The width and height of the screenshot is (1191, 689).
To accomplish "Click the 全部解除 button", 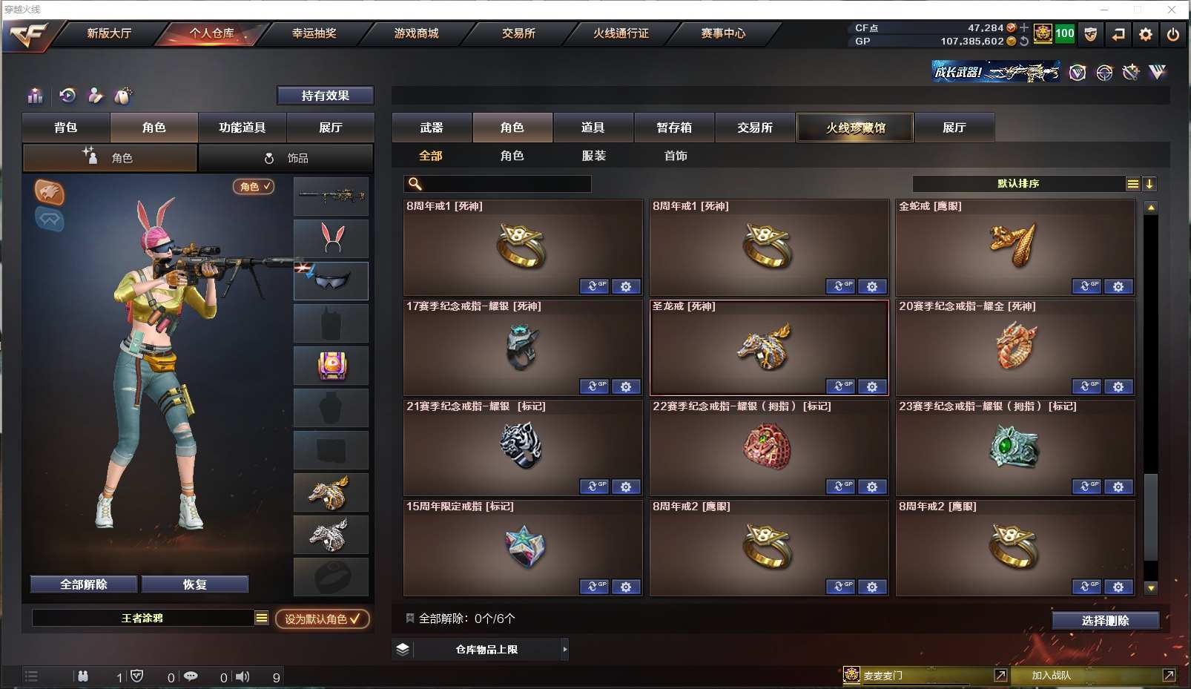I will 84,584.
